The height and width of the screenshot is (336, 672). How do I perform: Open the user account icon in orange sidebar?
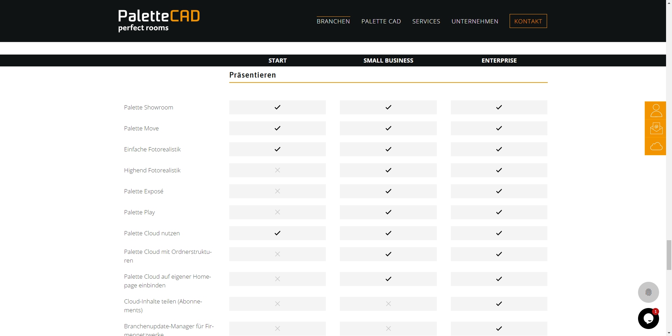[x=656, y=110]
